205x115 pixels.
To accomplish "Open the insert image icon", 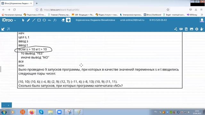I will [192, 29].
